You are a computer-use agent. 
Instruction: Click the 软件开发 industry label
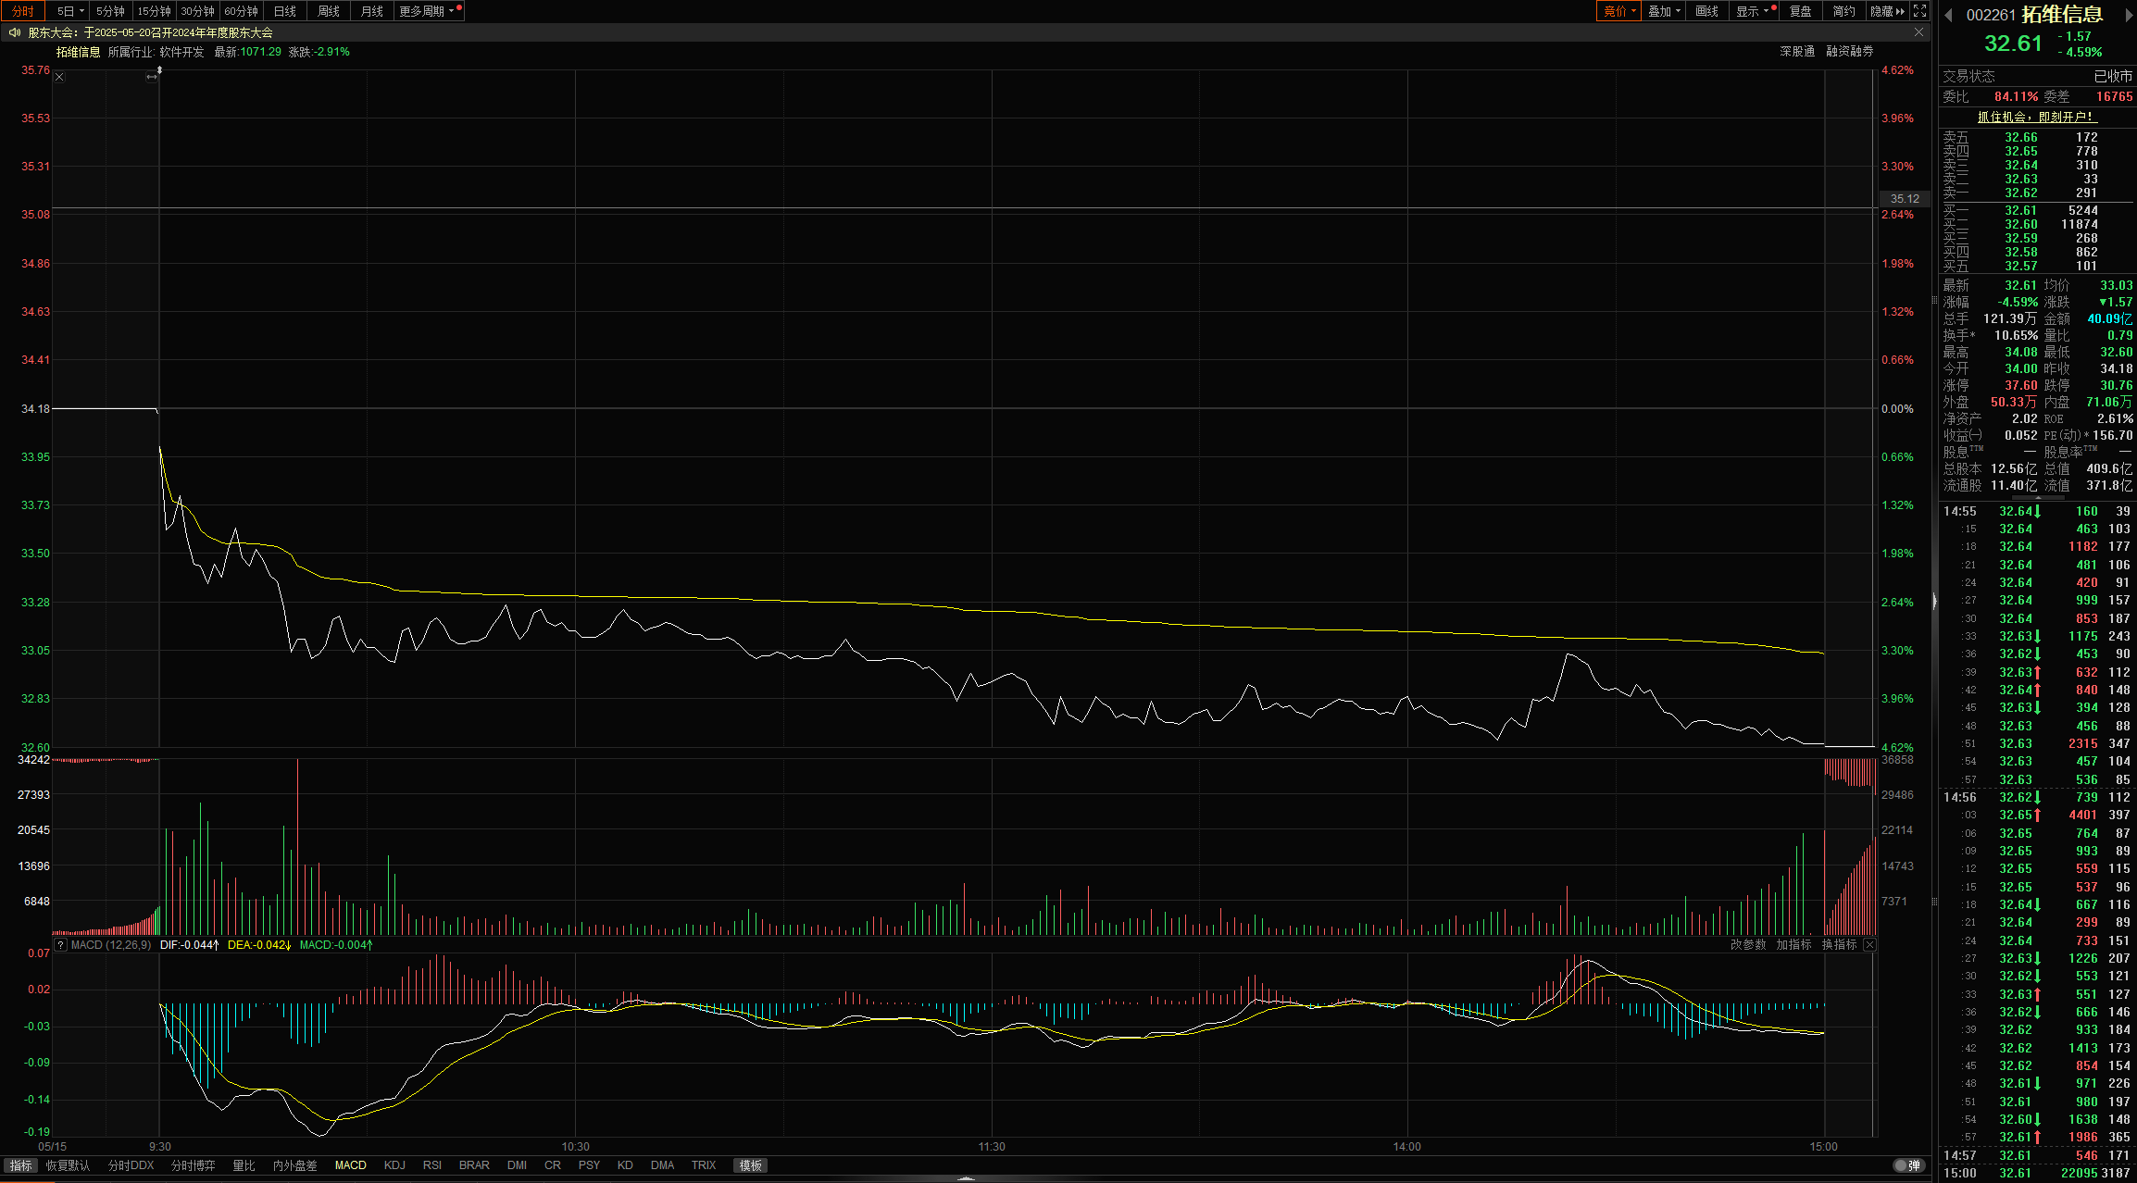tap(181, 52)
